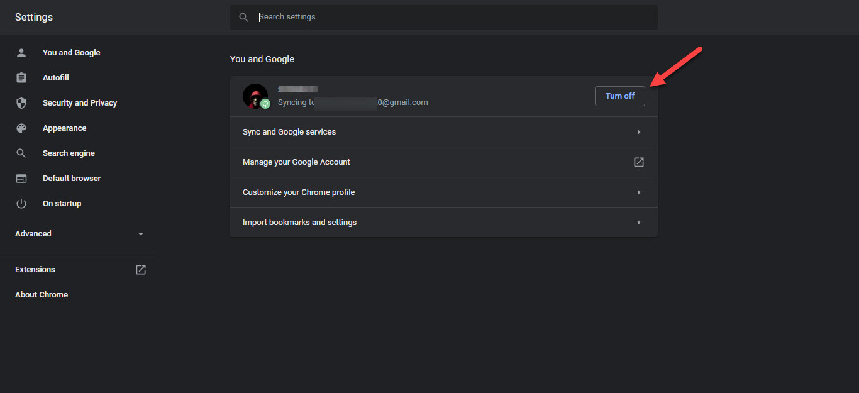Click the Security and Privacy shield icon
The height and width of the screenshot is (393, 859).
[21, 103]
